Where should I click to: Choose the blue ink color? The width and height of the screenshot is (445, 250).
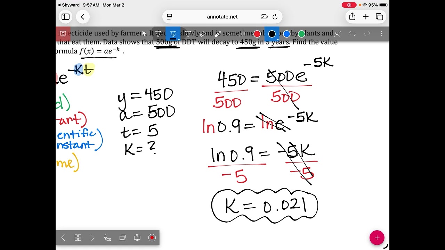point(287,34)
